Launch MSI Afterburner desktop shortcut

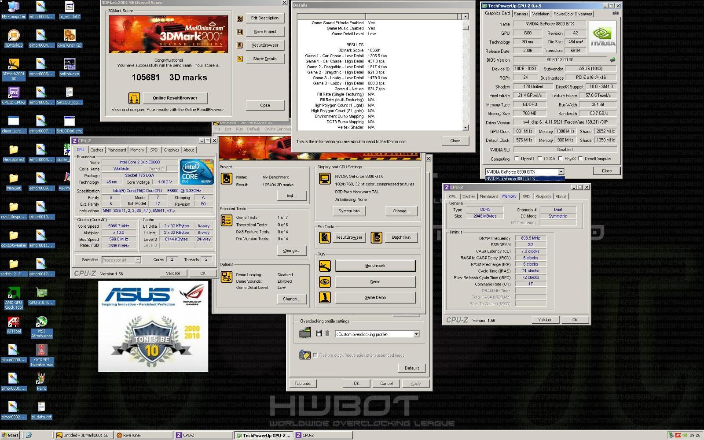[41, 327]
